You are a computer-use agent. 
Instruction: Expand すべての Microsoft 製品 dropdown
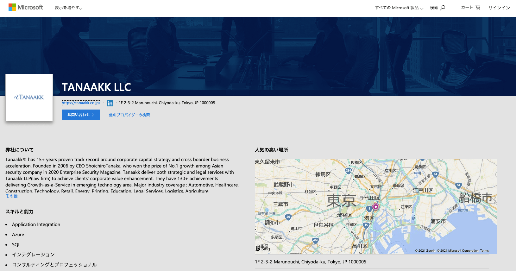399,8
